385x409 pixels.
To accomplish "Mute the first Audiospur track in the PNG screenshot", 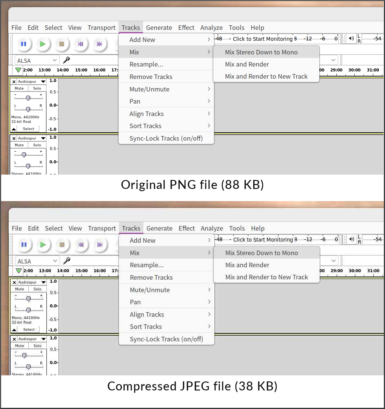I will point(19,88).
